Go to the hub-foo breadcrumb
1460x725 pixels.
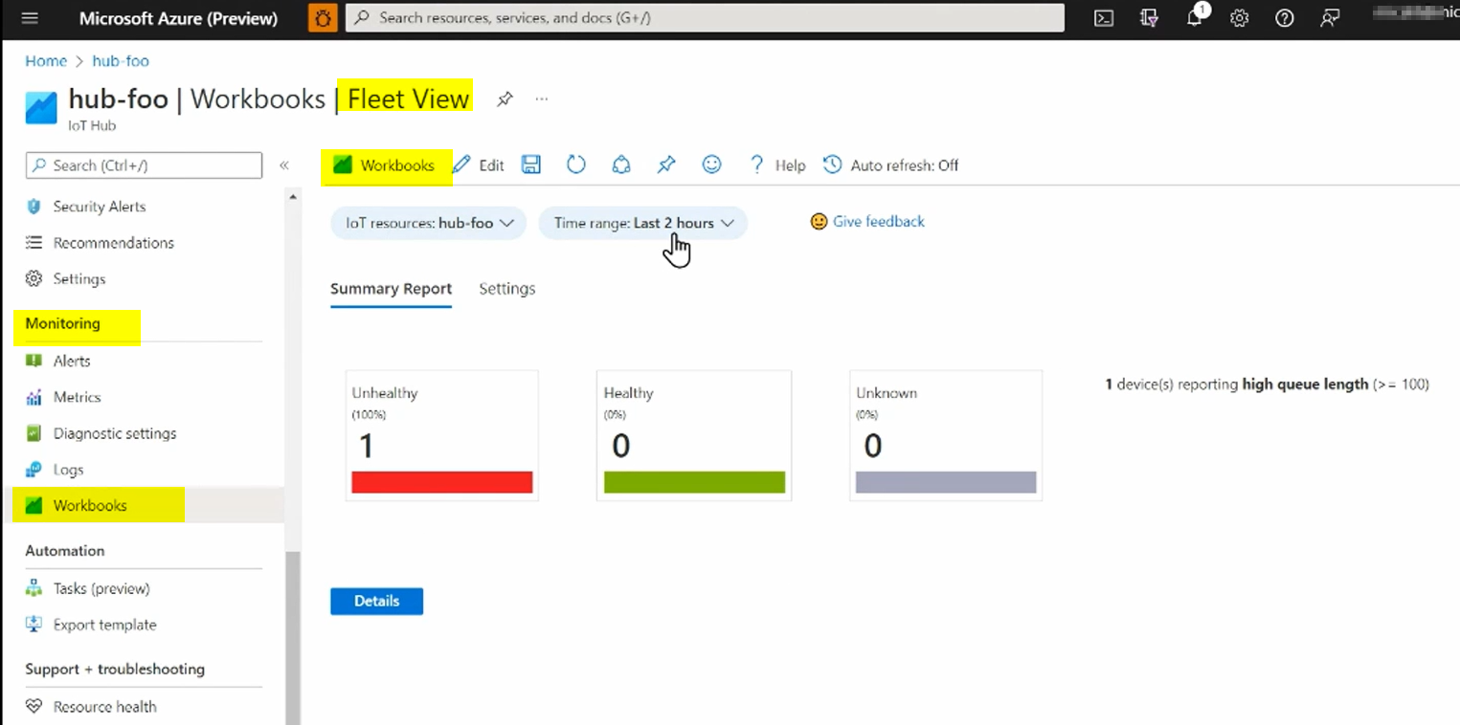tap(121, 61)
